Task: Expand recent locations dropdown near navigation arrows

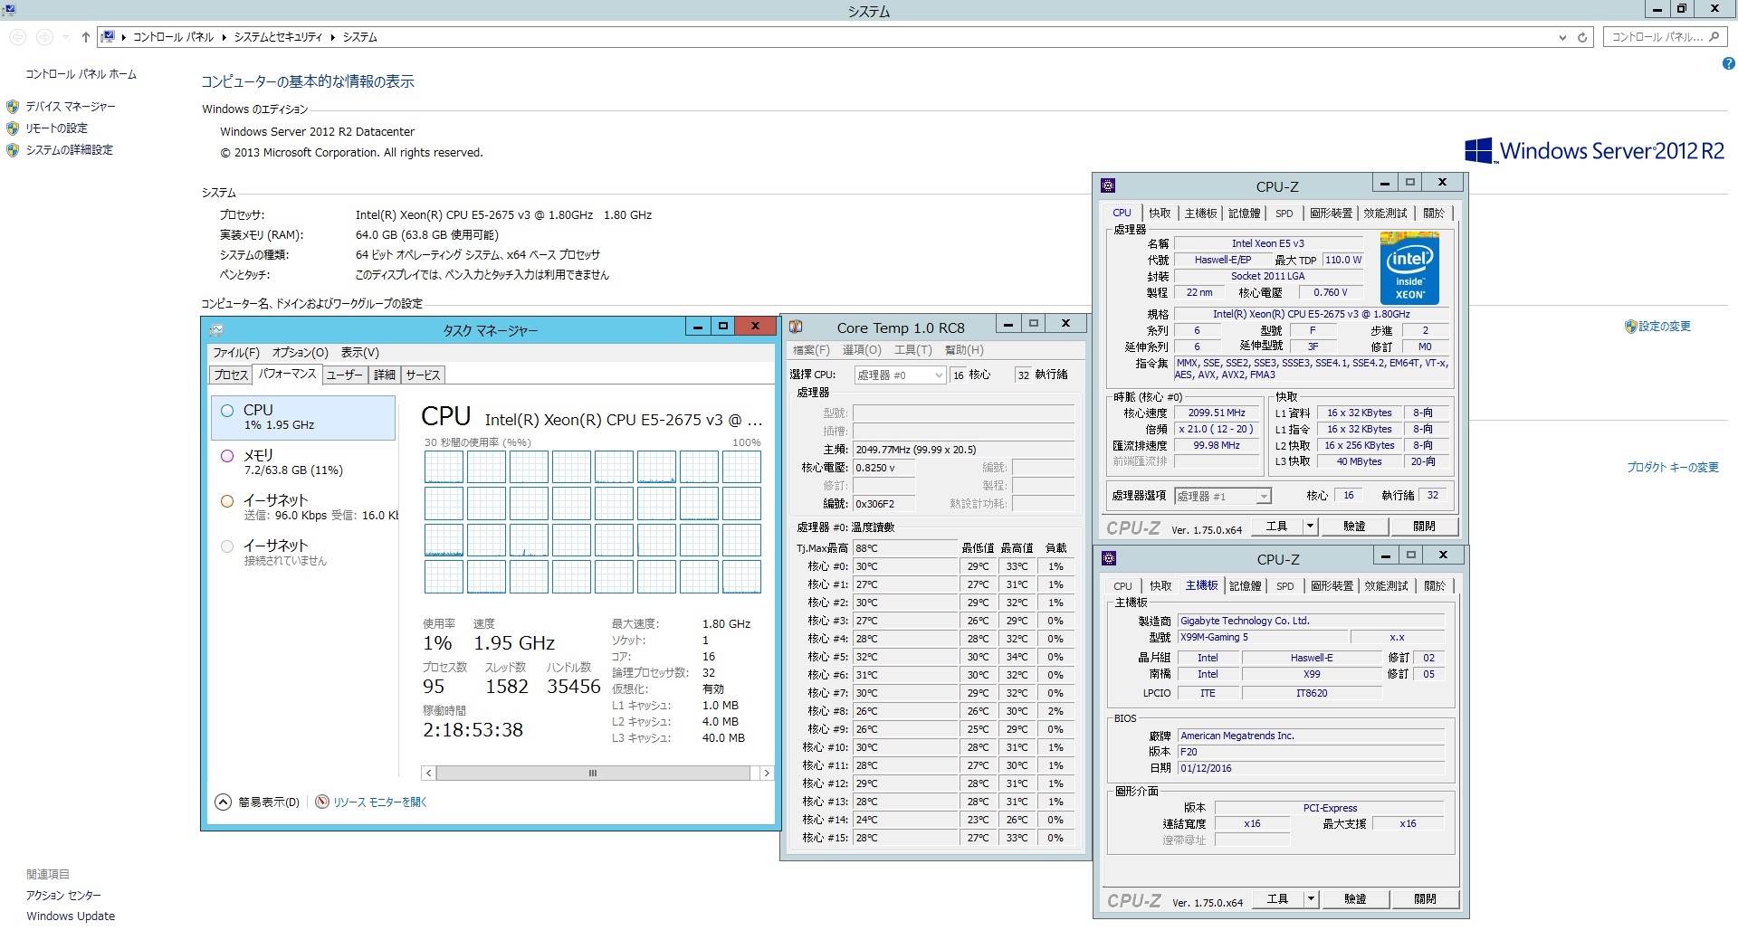Action: [65, 37]
